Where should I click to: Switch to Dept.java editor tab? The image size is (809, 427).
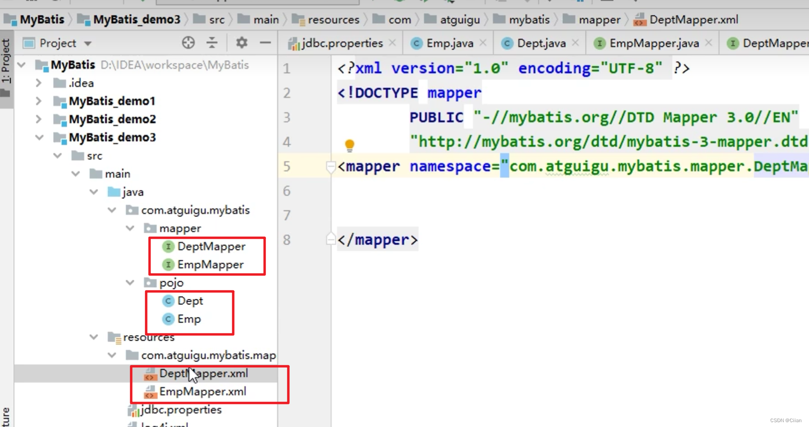[x=533, y=43]
